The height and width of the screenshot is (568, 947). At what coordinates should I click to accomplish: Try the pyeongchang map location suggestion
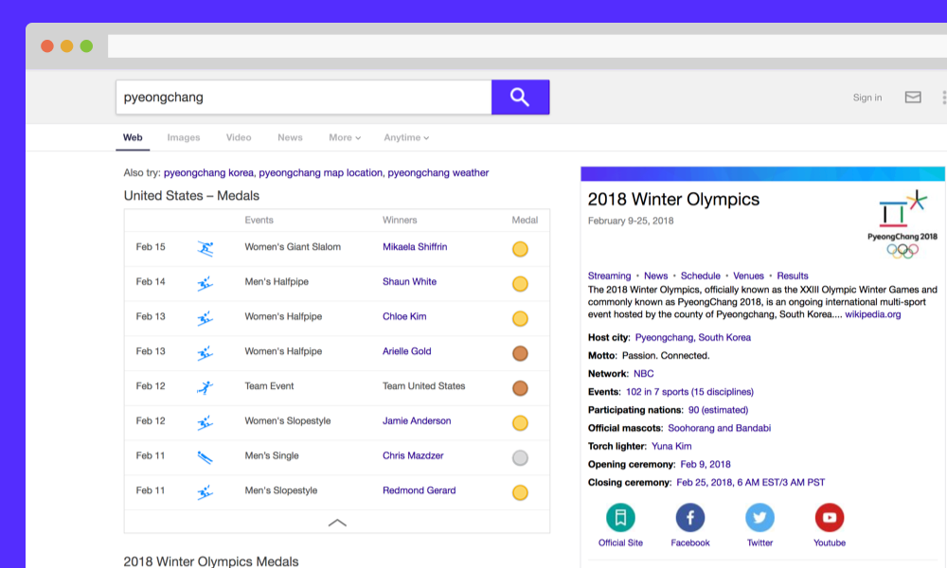(321, 172)
